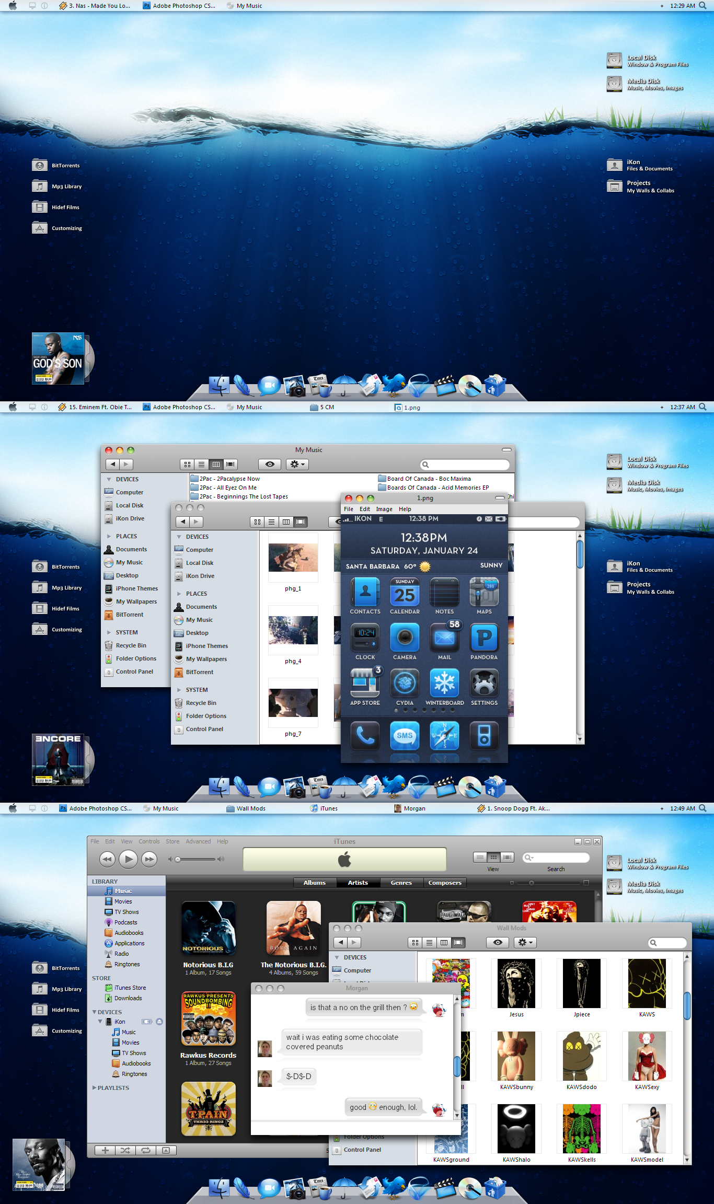The width and height of the screenshot is (714, 1204).
Task: Toggle repeat in the iTunes bottom bar
Action: coord(146,1150)
